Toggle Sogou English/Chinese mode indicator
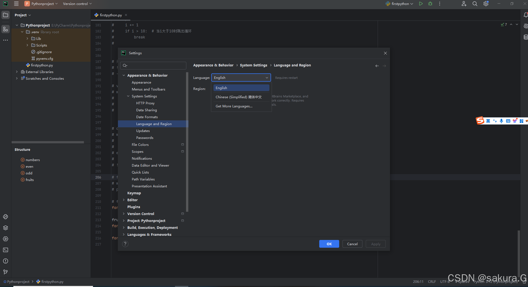Image resolution: width=528 pixels, height=287 pixels. click(488, 121)
